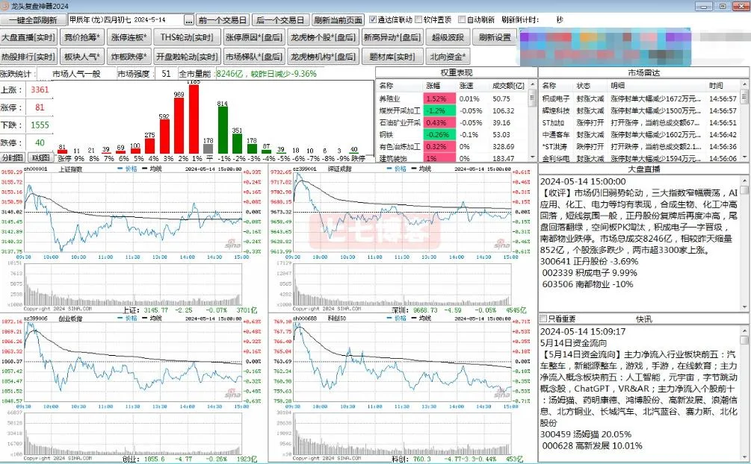
Task: Check the 只看重要 checkbox
Action: coord(543,319)
